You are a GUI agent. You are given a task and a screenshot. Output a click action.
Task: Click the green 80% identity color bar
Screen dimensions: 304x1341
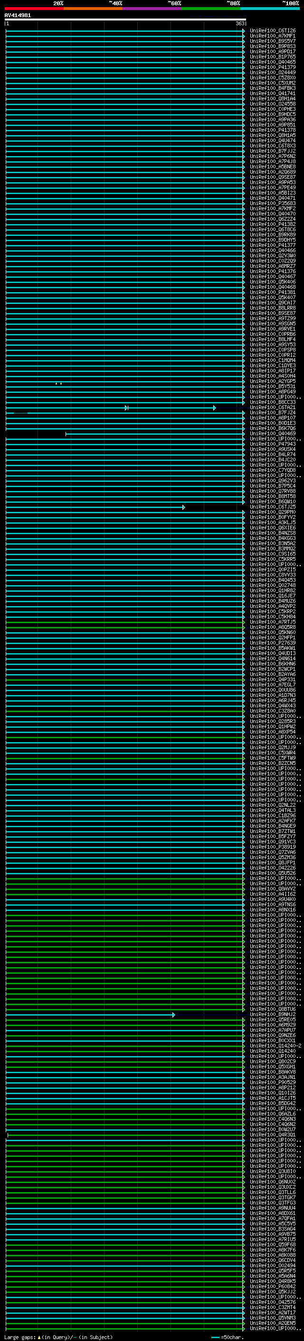210,9
